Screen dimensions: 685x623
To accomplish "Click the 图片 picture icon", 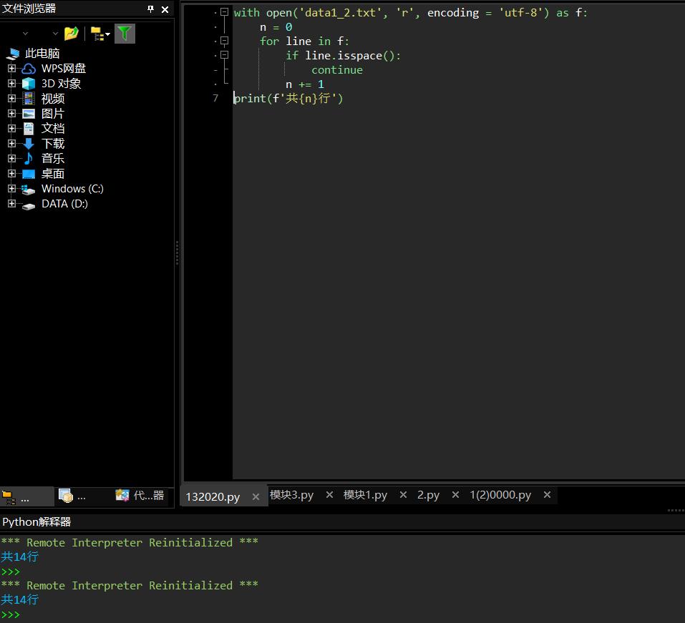I will [29, 114].
